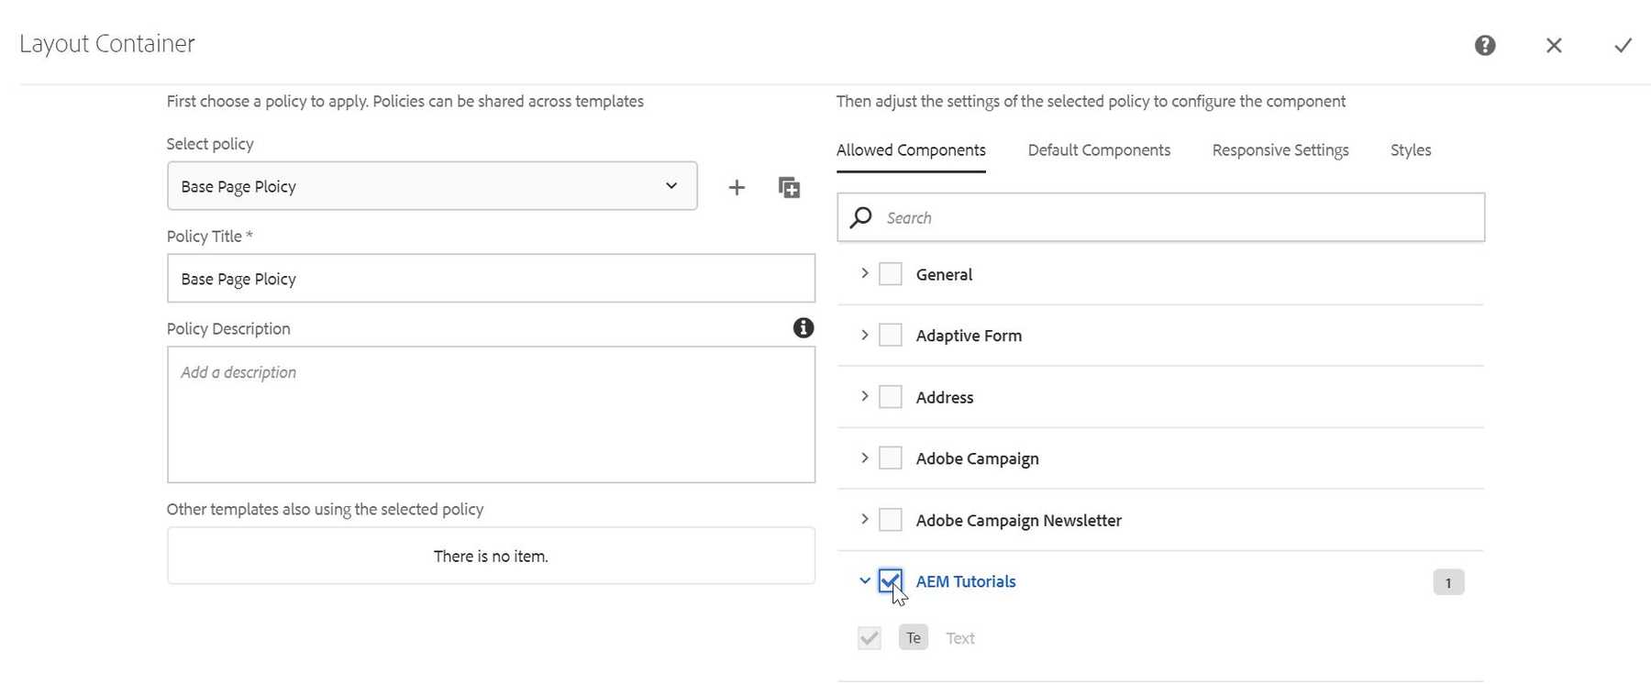Confirm policy changes with the checkmark icon
The height and width of the screenshot is (684, 1651).
tap(1623, 45)
